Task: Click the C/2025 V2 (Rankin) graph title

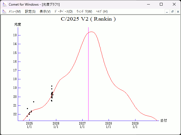Action: (88, 19)
